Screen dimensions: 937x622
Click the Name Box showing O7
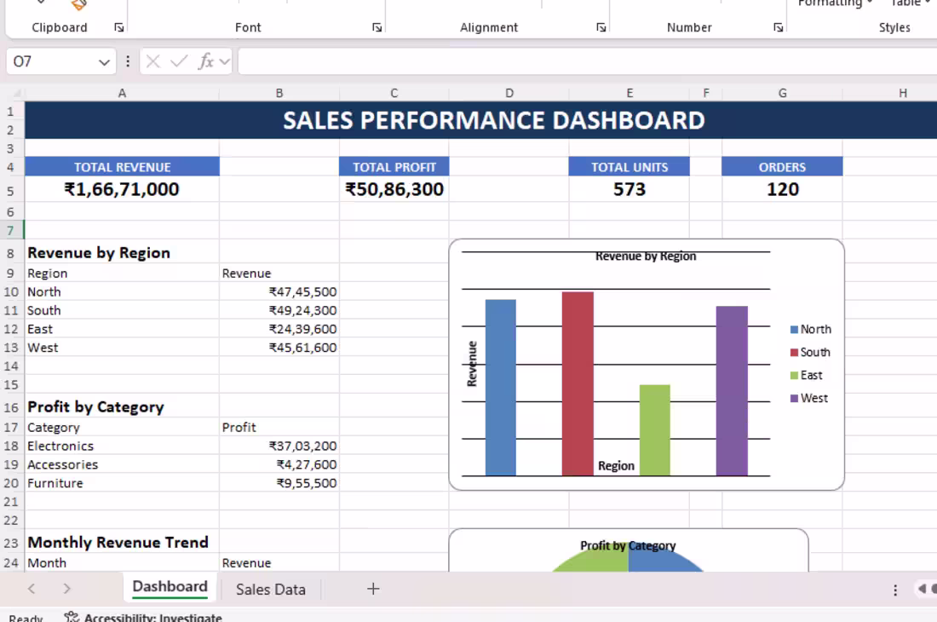51,61
